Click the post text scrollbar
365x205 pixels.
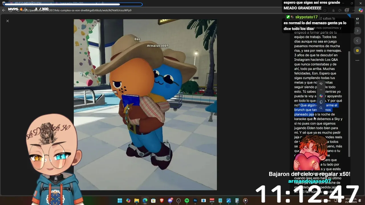pyautogui.click(x=349, y=104)
